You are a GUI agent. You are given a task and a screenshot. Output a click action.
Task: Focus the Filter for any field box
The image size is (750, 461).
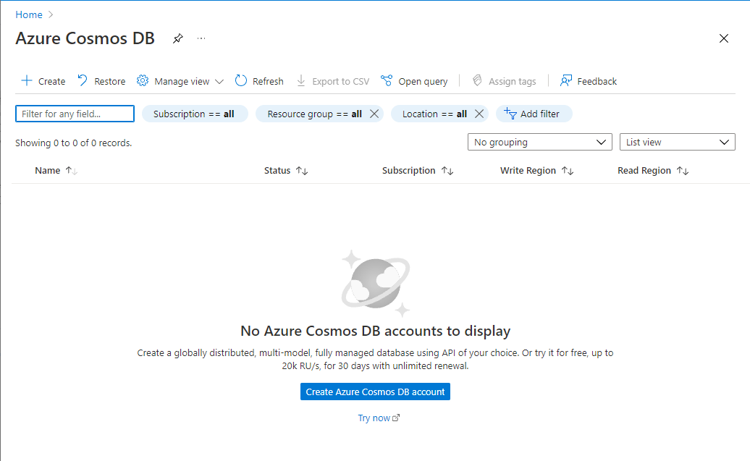coord(75,114)
